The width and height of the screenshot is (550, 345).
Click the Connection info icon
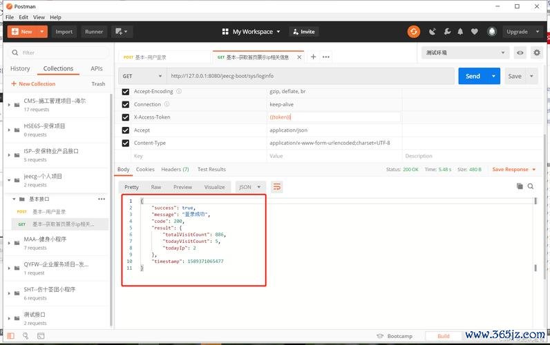coord(167,104)
